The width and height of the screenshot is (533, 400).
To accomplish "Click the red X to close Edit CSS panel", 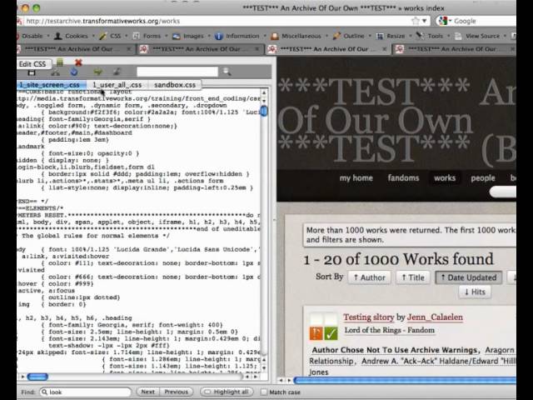I will coord(78,62).
